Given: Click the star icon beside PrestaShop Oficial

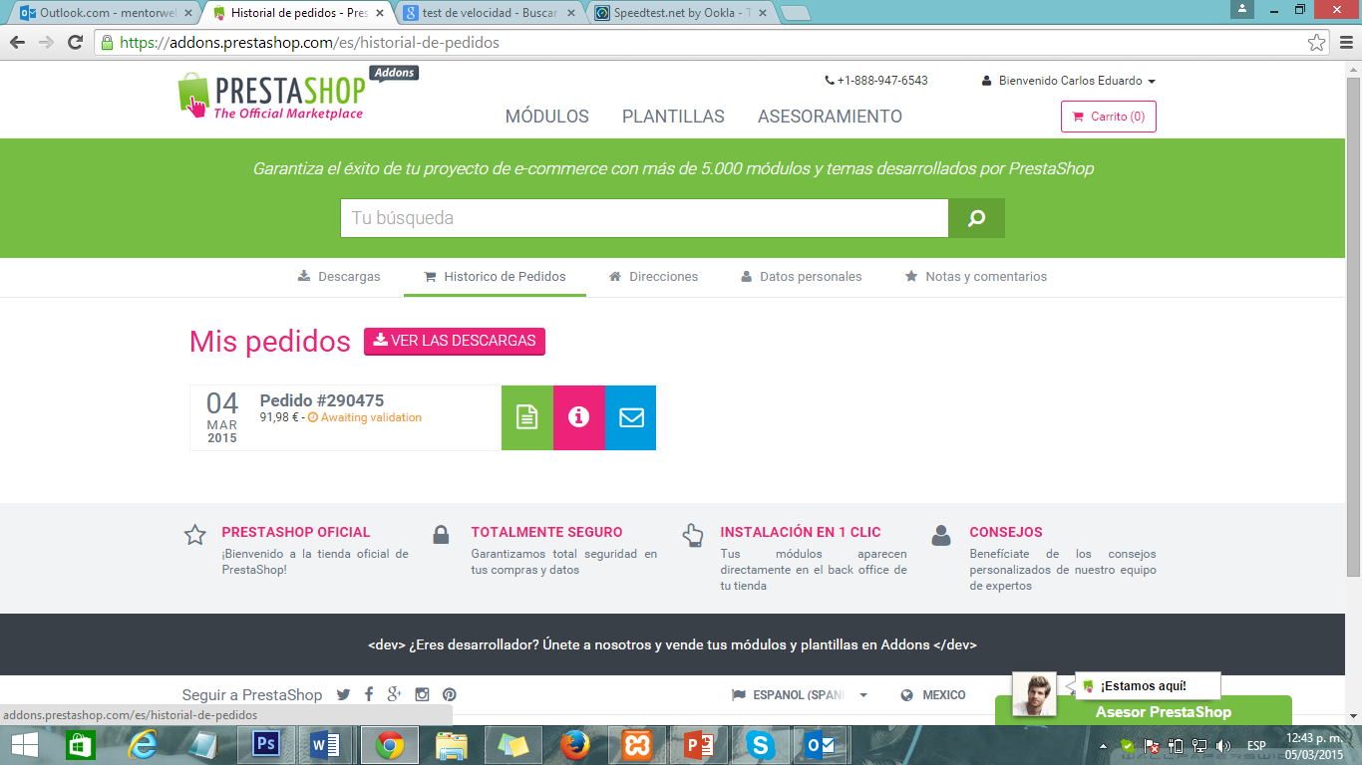Looking at the screenshot, I should (195, 535).
